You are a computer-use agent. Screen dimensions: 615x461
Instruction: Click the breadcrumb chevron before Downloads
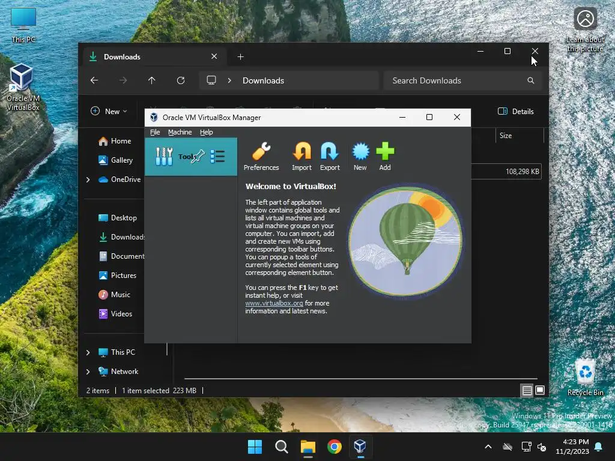[229, 80]
